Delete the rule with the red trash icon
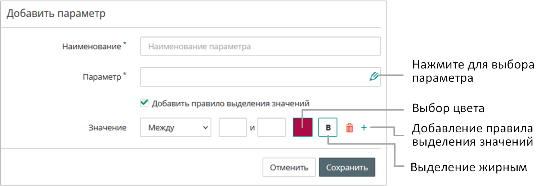The height and width of the screenshot is (186, 545). coord(349,128)
